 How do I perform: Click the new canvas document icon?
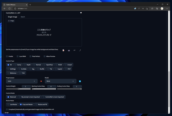(63, 50)
